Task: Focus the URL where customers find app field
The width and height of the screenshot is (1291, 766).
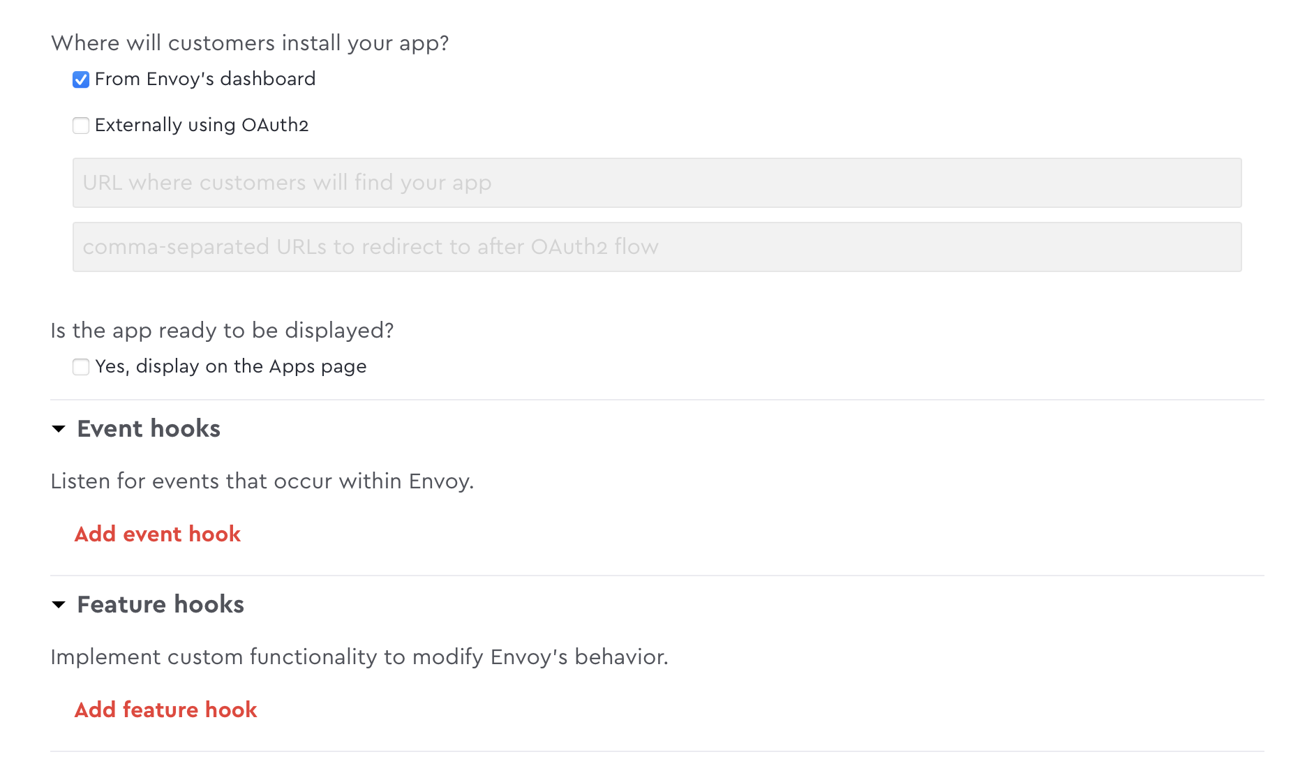Action: 656,183
